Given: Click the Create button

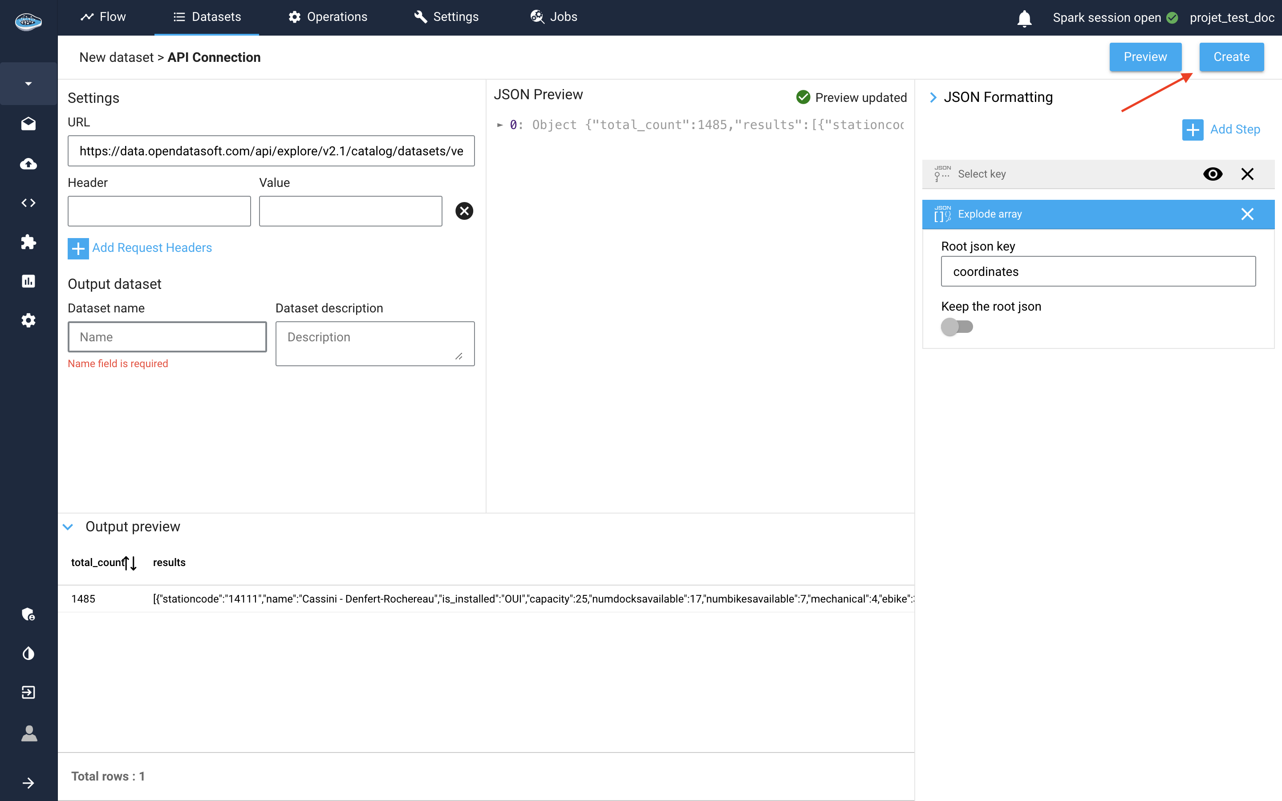Looking at the screenshot, I should coord(1231,57).
